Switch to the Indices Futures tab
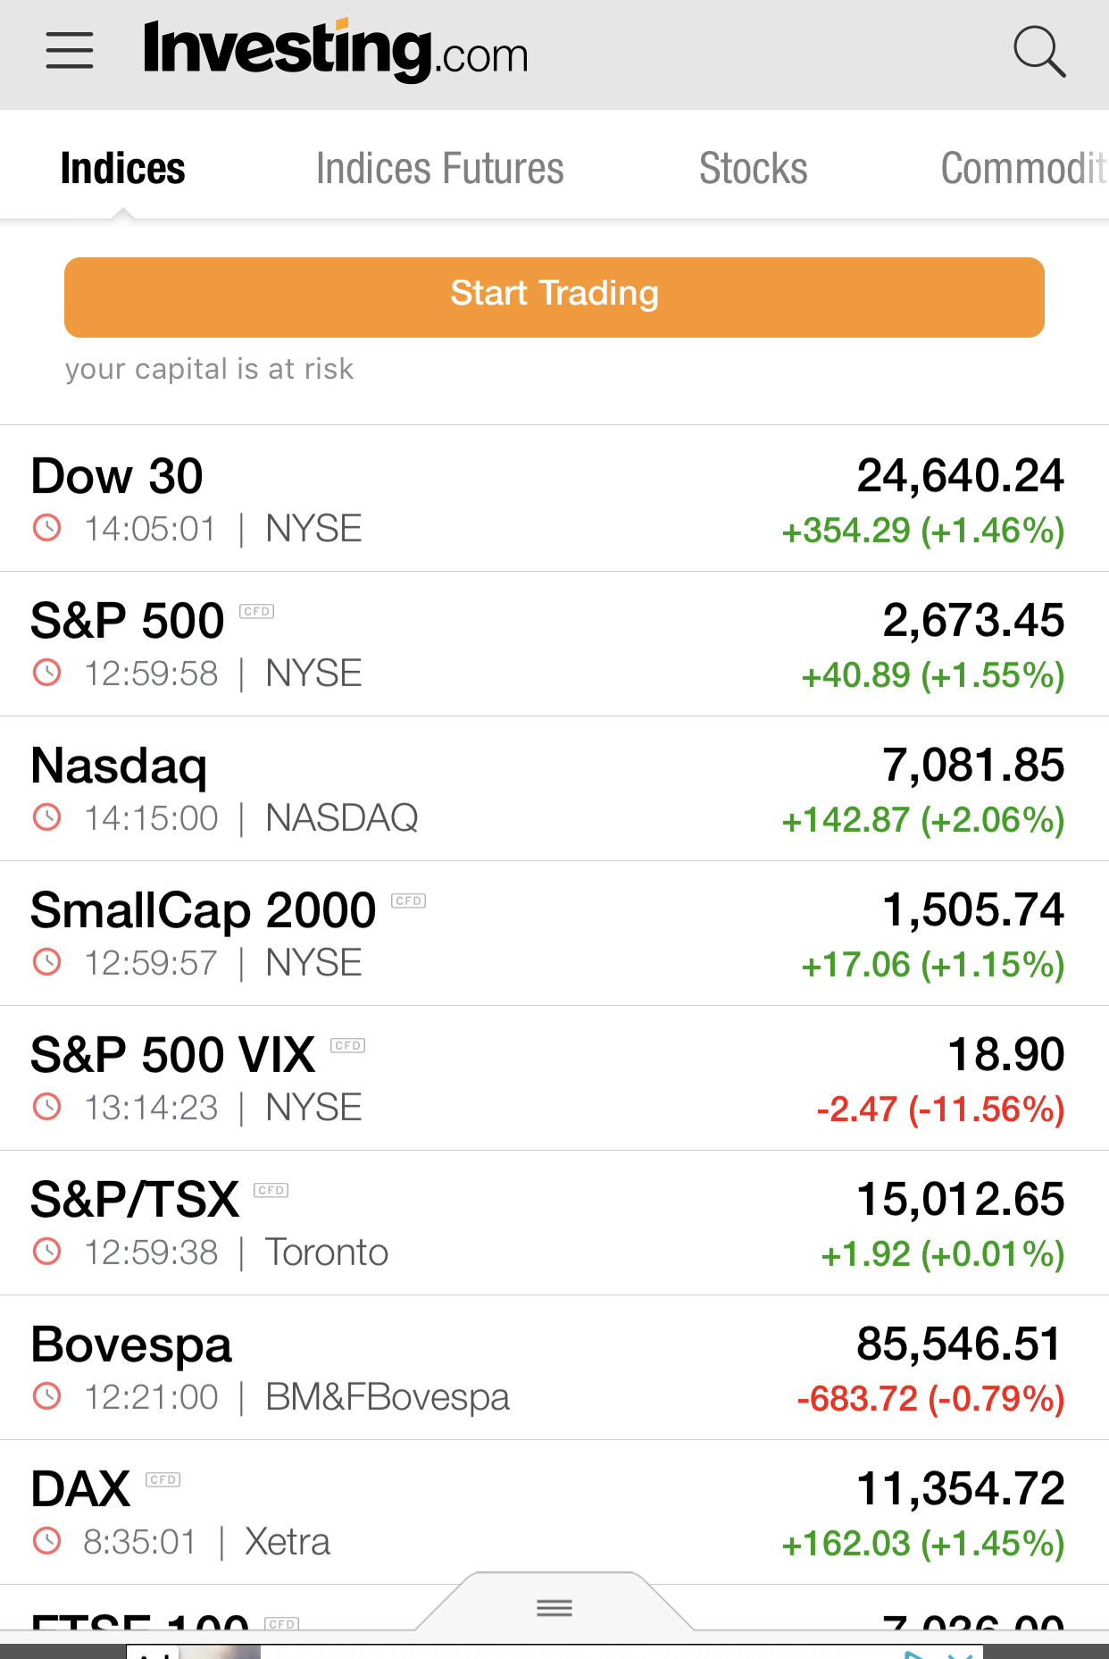Image resolution: width=1109 pixels, height=1659 pixels. tap(439, 169)
